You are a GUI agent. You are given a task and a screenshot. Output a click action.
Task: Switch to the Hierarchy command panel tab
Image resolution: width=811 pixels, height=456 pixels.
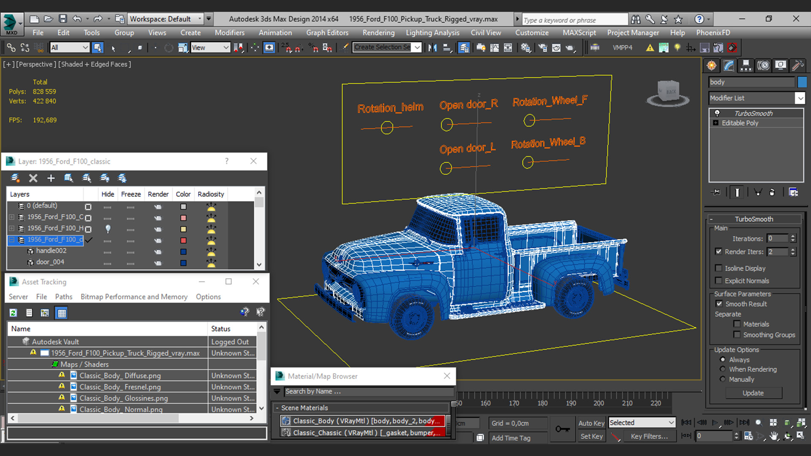pyautogui.click(x=746, y=65)
